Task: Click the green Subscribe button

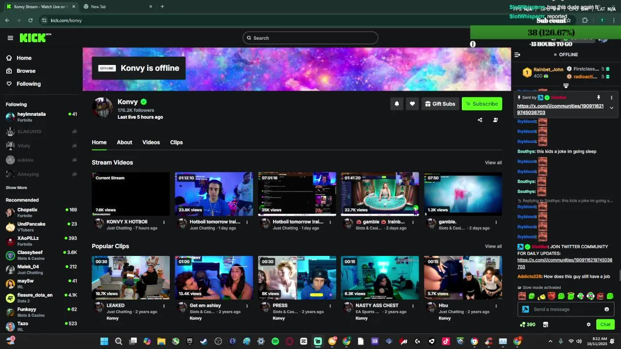Action: pyautogui.click(x=482, y=104)
